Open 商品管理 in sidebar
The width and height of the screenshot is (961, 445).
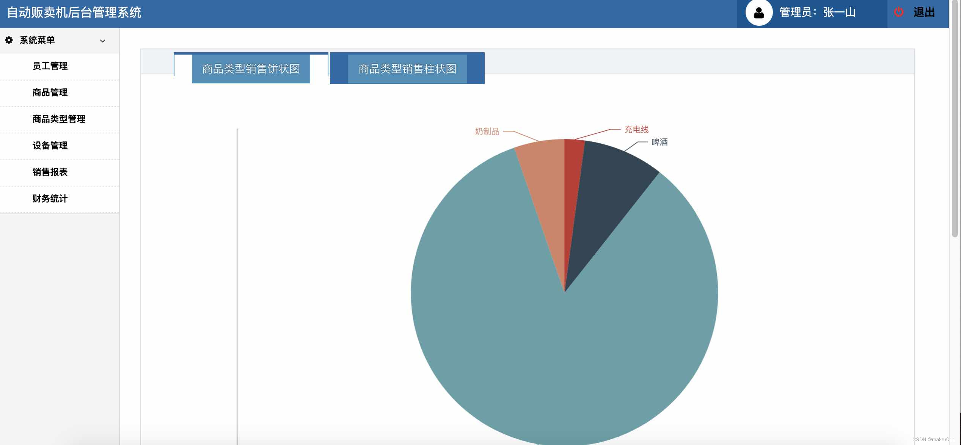point(50,92)
